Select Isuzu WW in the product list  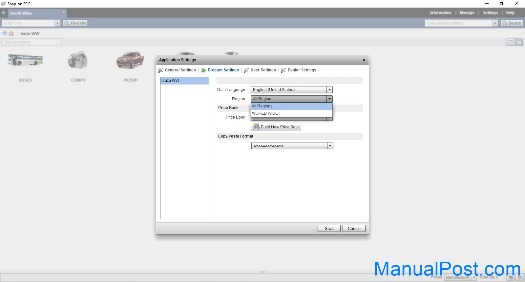[185, 81]
